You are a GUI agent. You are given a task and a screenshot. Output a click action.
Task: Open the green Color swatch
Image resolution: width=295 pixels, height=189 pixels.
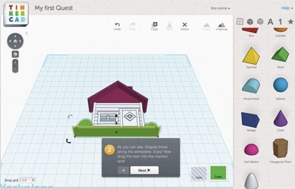pos(218,173)
